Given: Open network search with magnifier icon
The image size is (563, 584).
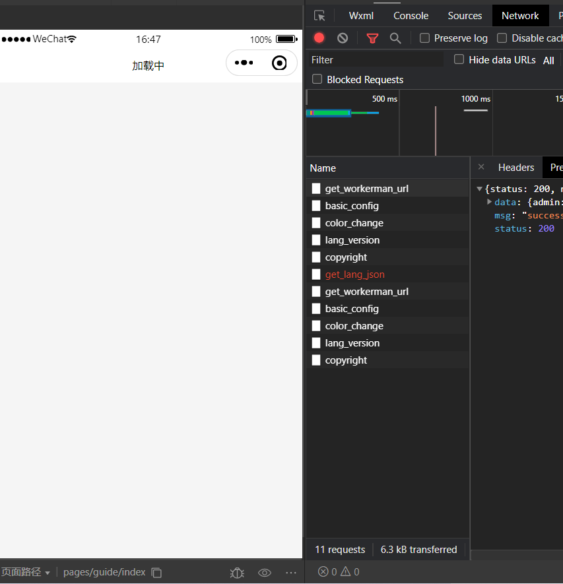Looking at the screenshot, I should coord(395,38).
